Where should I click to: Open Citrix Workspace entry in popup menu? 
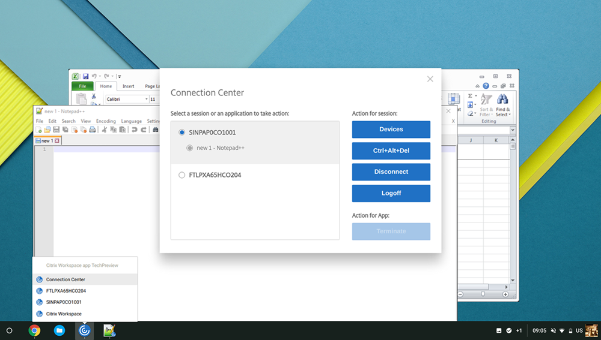click(85, 314)
